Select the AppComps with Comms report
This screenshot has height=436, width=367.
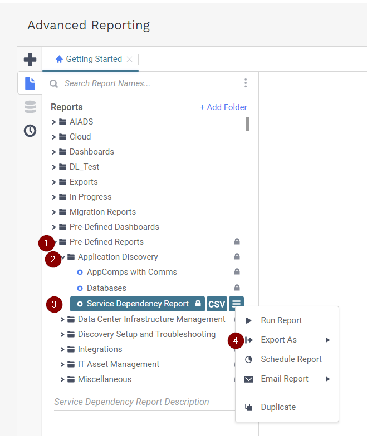pos(131,272)
